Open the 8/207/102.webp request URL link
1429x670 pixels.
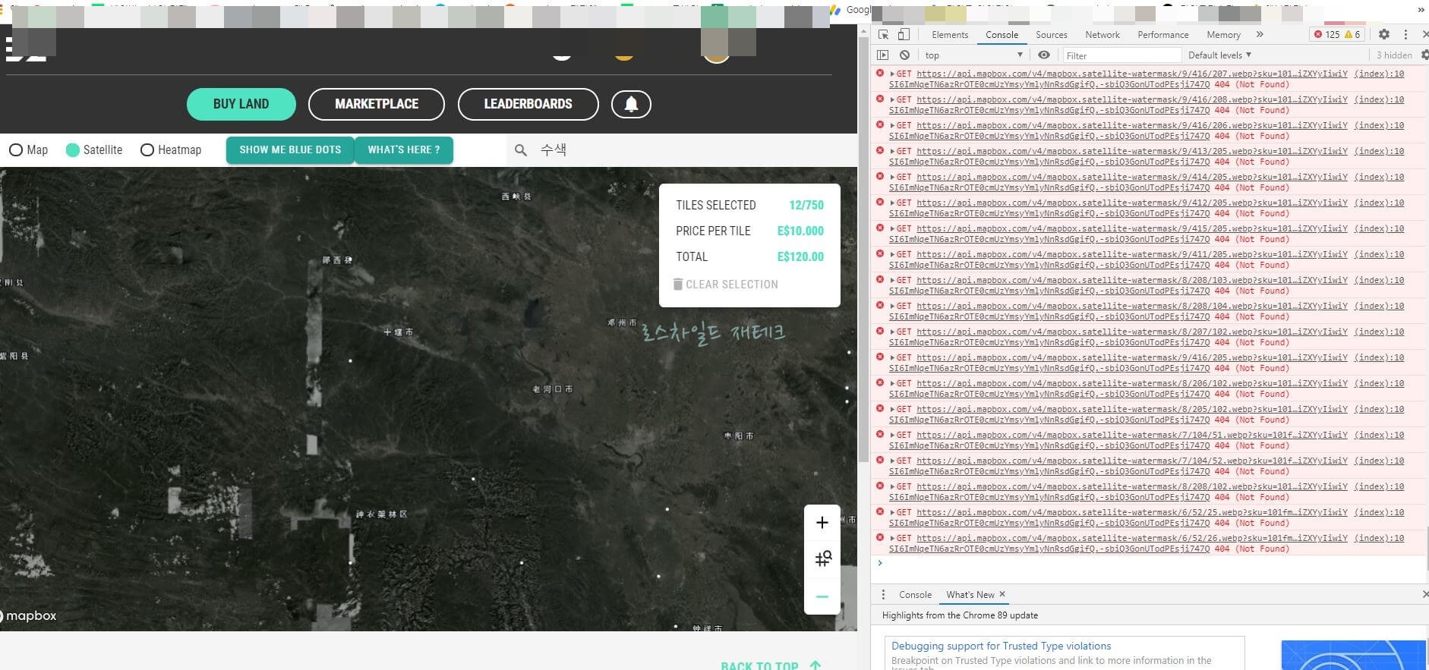1132,332
